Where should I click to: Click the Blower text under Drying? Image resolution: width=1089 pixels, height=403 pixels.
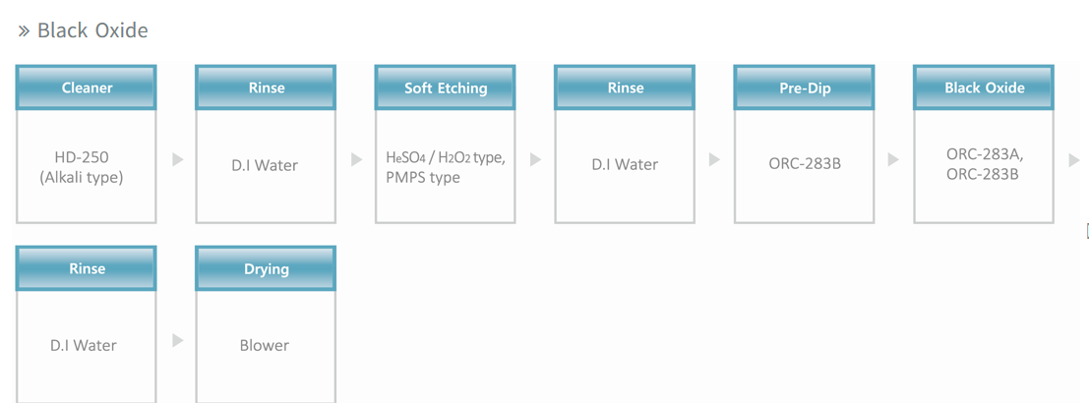265,345
